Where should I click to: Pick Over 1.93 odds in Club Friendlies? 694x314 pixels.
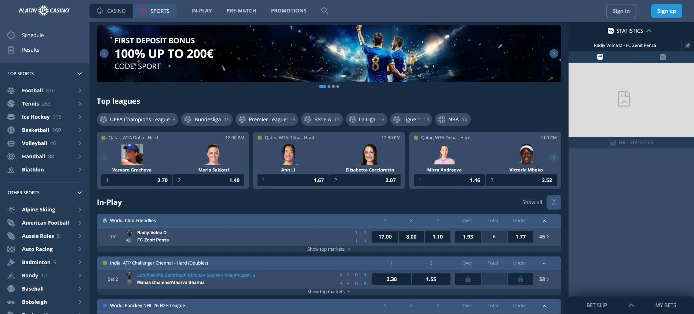pyautogui.click(x=468, y=237)
